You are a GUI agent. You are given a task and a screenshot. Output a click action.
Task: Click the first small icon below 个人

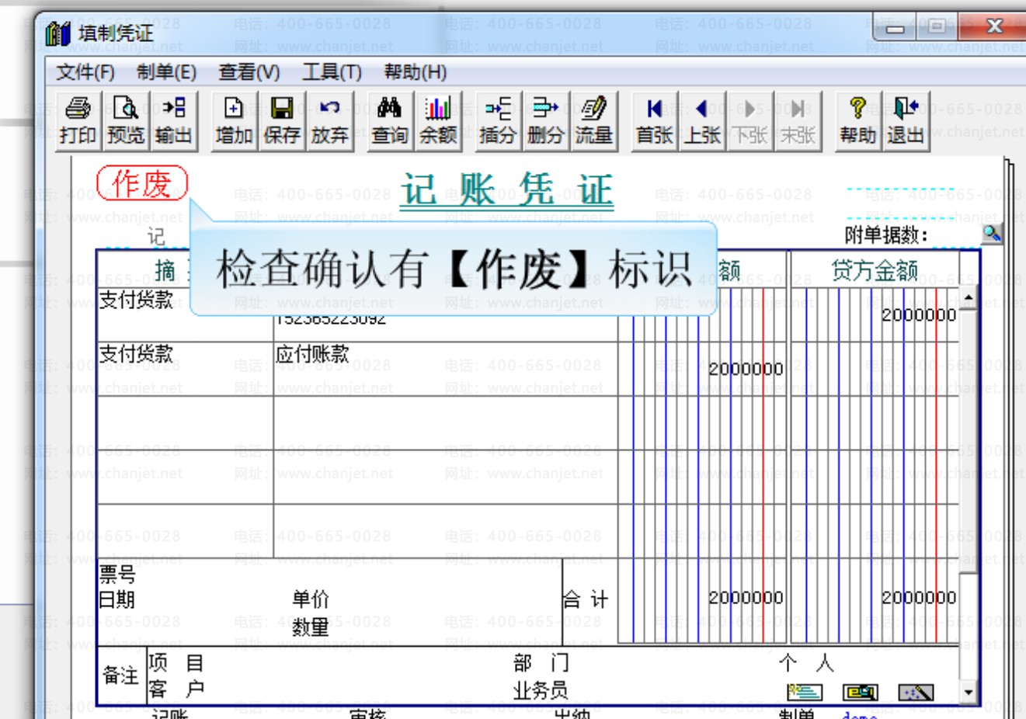click(x=805, y=691)
